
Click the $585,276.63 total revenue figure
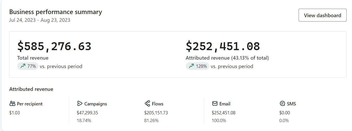coord(54,46)
